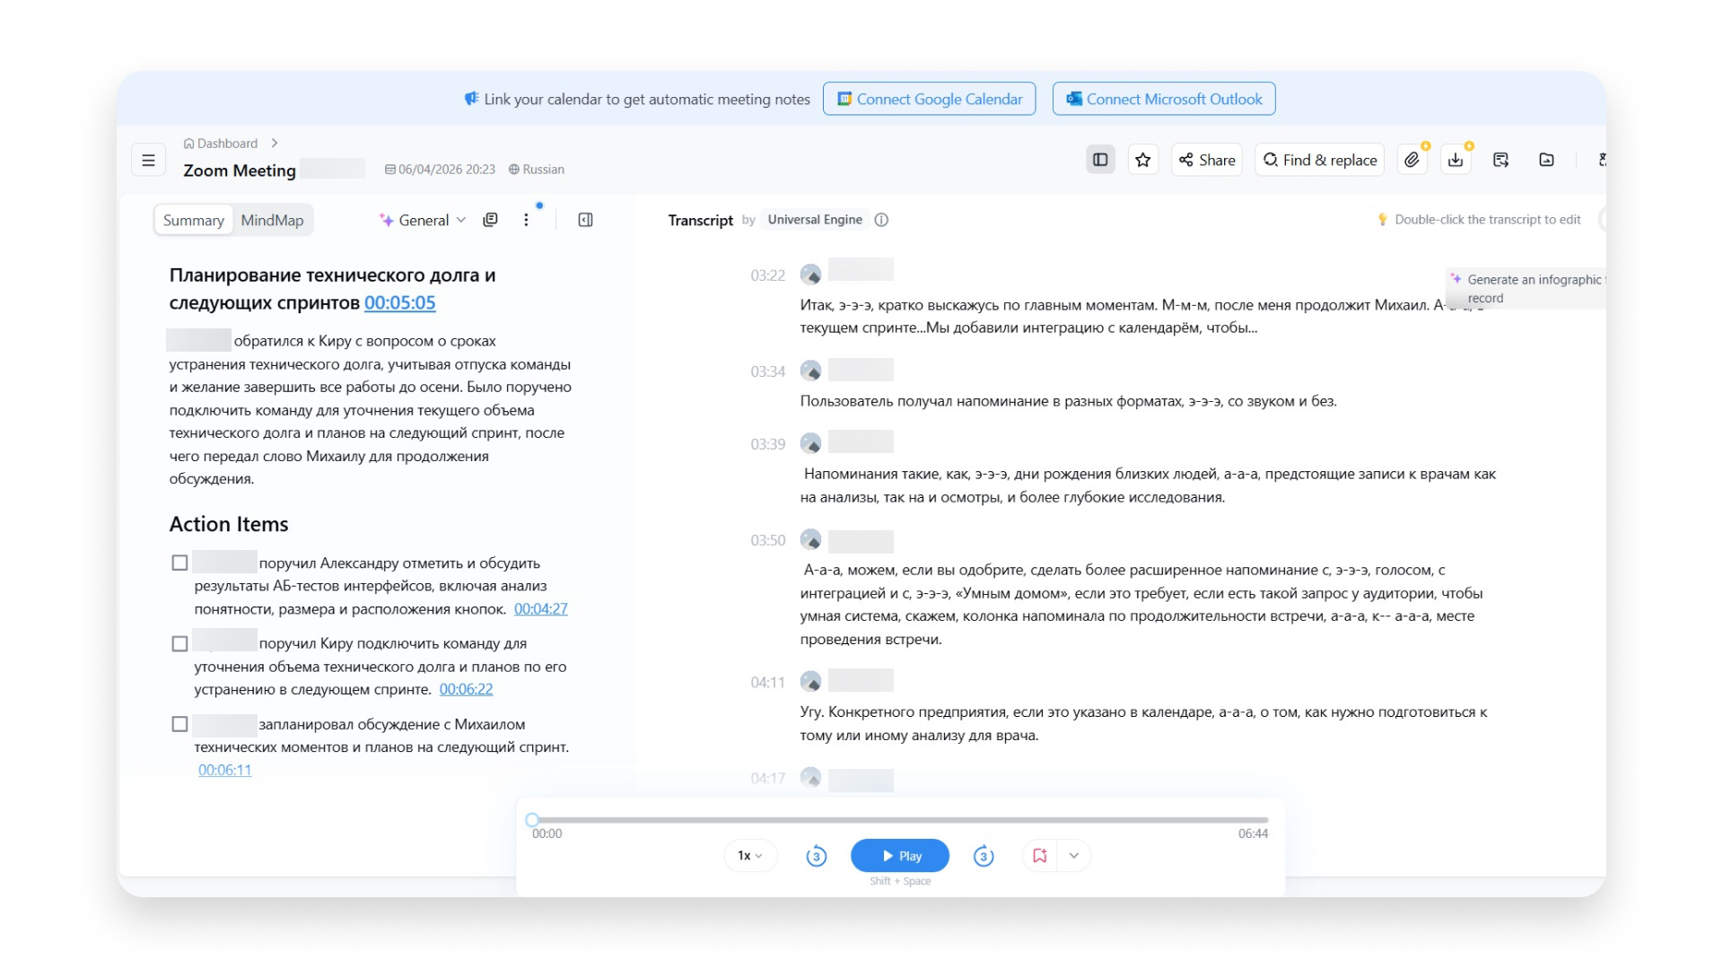Connect Google Calendar

point(930,99)
